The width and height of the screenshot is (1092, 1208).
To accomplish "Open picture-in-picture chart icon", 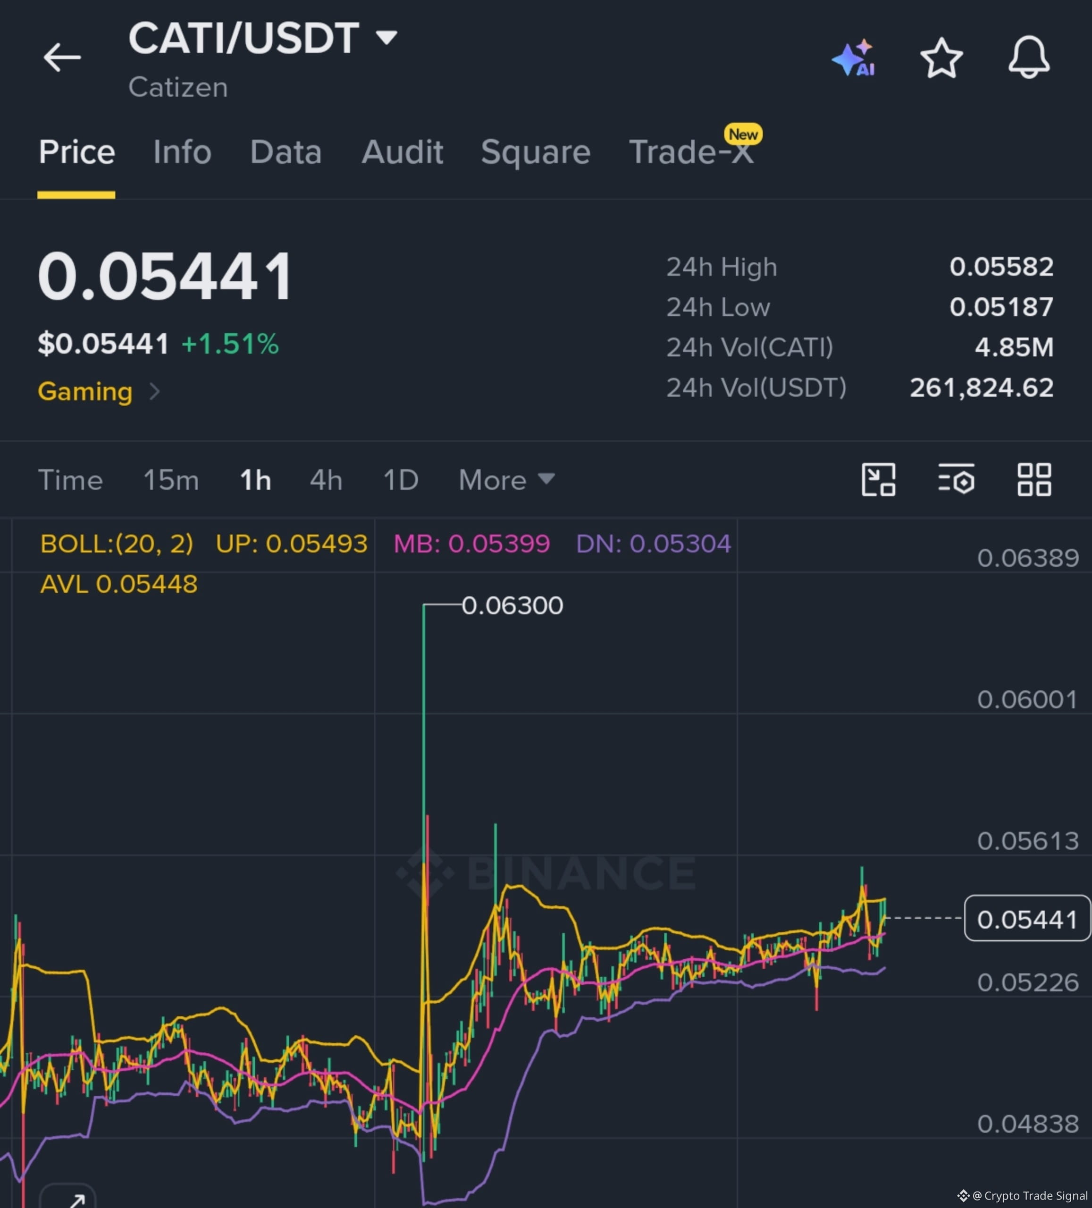I will tap(879, 479).
